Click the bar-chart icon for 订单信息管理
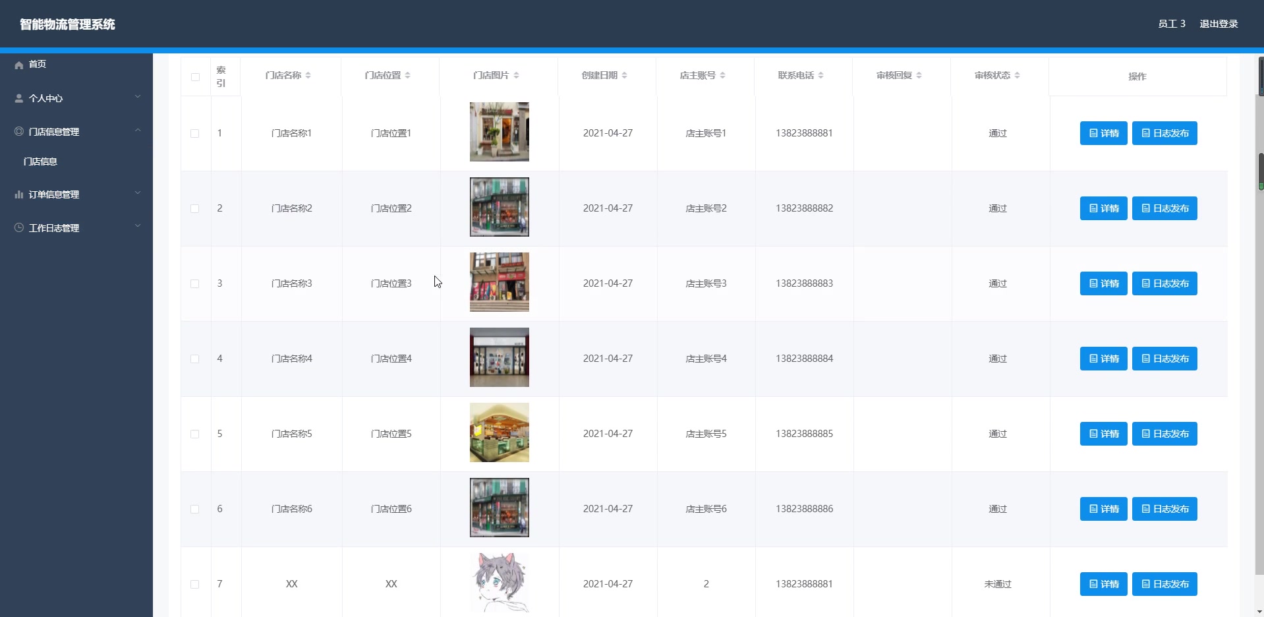The image size is (1264, 617). [x=18, y=194]
